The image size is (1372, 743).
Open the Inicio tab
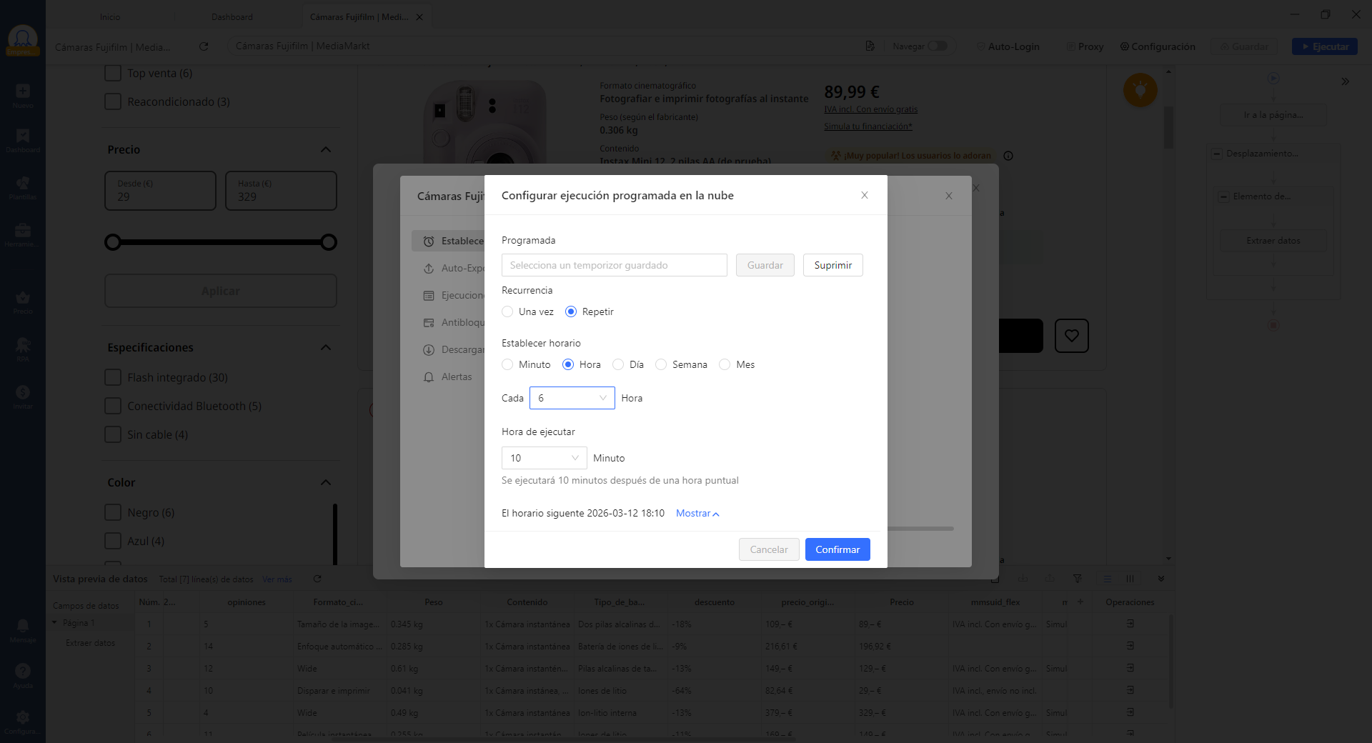(110, 17)
